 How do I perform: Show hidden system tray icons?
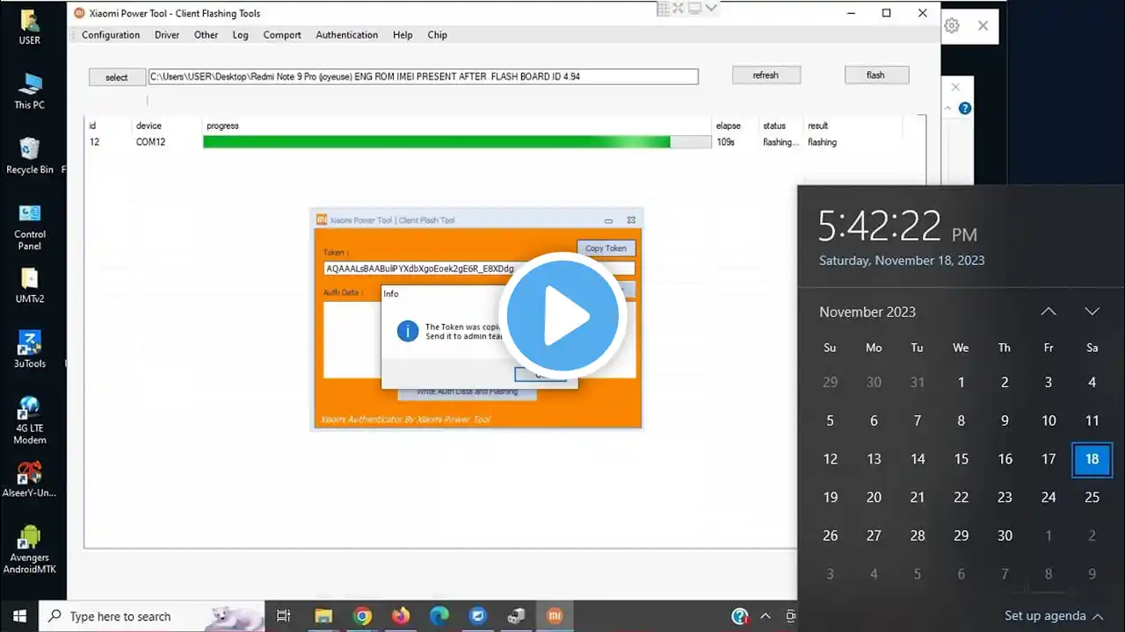click(x=766, y=616)
